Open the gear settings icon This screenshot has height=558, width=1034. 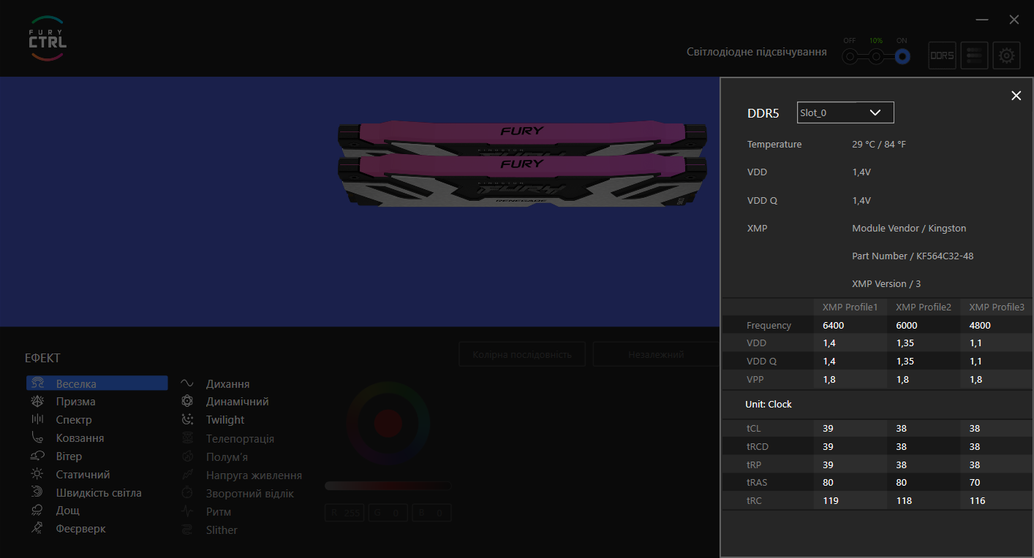1007,56
